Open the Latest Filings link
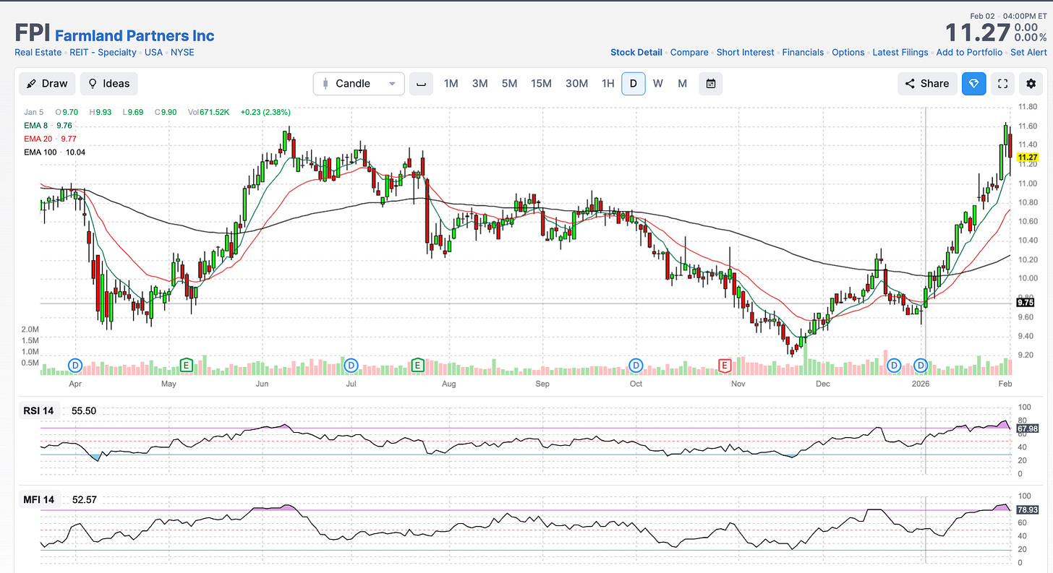The width and height of the screenshot is (1053, 573). click(x=900, y=52)
